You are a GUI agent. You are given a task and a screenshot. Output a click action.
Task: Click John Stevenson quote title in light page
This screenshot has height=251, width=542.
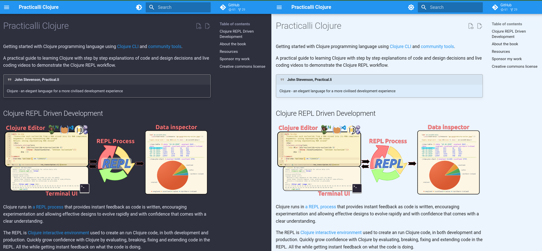tap(309, 80)
